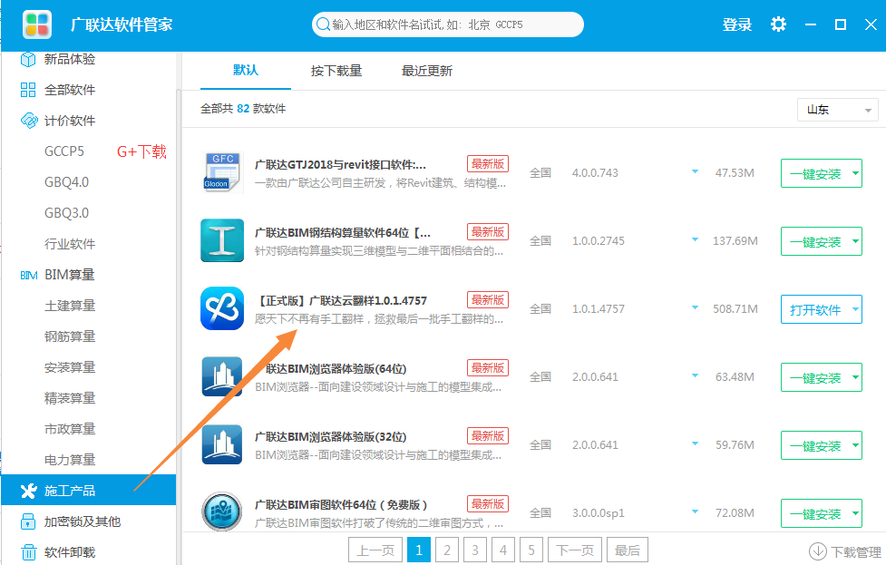Screen dimensions: 886x565
Task: Select 钢筋算量 in the sidebar
Action: [70, 336]
